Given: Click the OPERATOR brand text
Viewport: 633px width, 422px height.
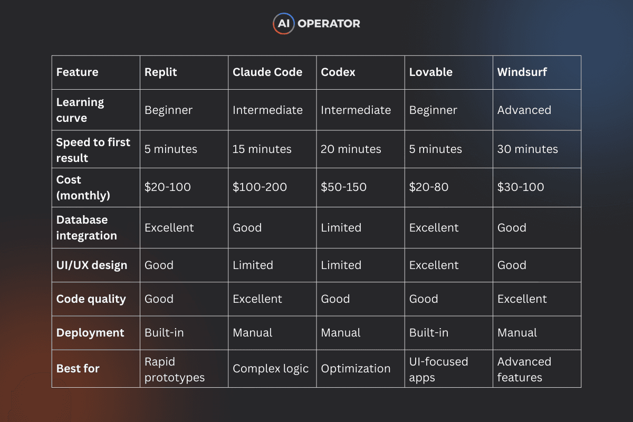Looking at the screenshot, I should point(329,24).
